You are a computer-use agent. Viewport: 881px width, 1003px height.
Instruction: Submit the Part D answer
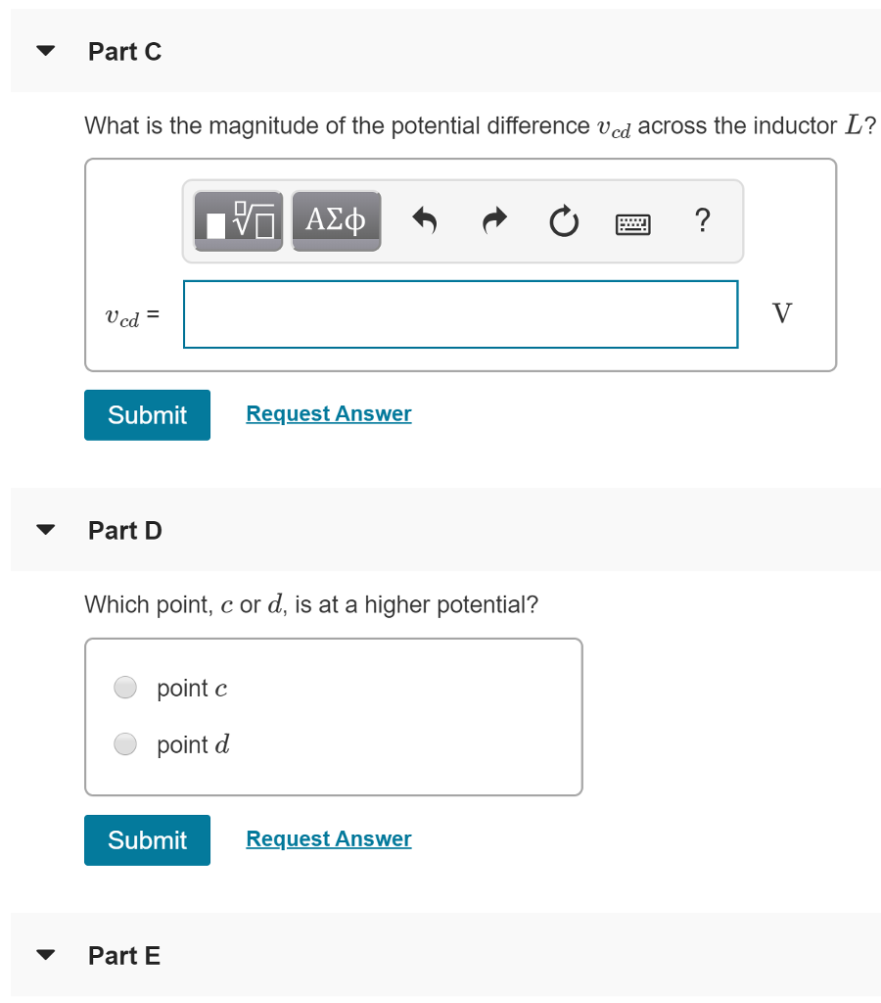point(147,839)
